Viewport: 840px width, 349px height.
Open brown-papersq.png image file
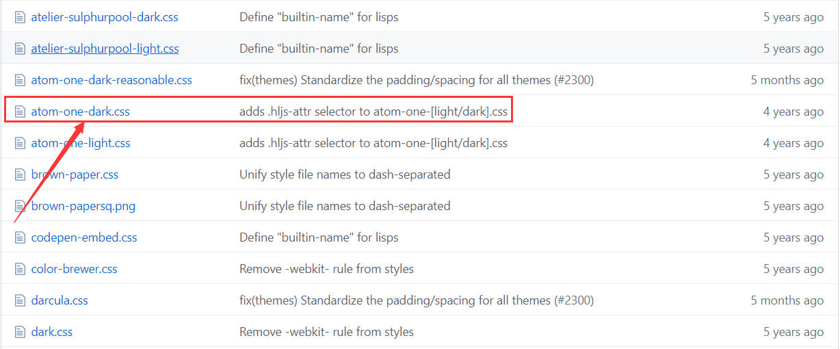[x=83, y=206]
